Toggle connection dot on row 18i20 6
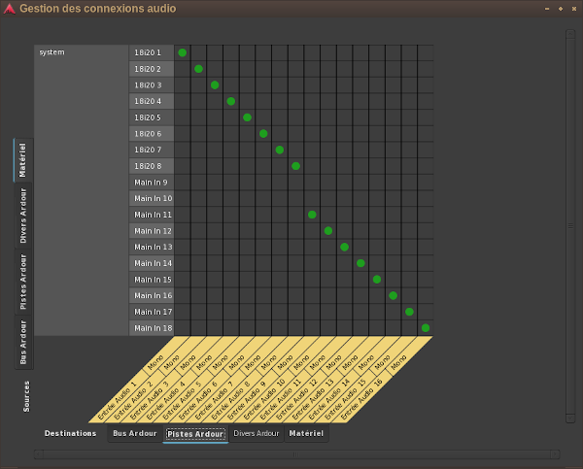The height and width of the screenshot is (469, 583). coord(263,133)
